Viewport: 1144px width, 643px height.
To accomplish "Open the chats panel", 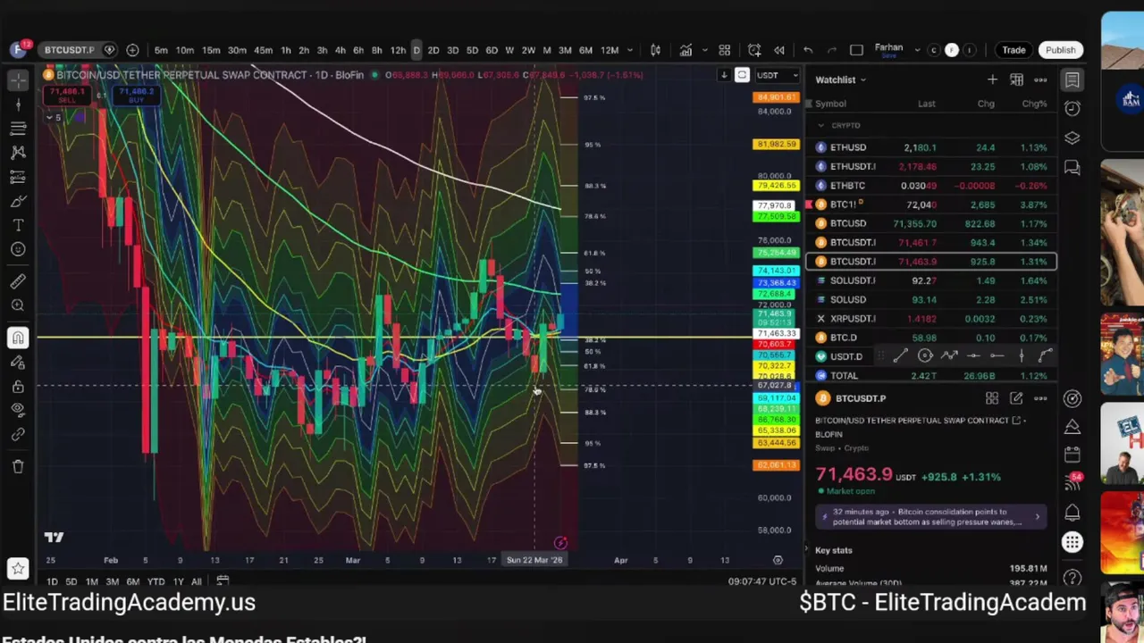I will pyautogui.click(x=1072, y=167).
